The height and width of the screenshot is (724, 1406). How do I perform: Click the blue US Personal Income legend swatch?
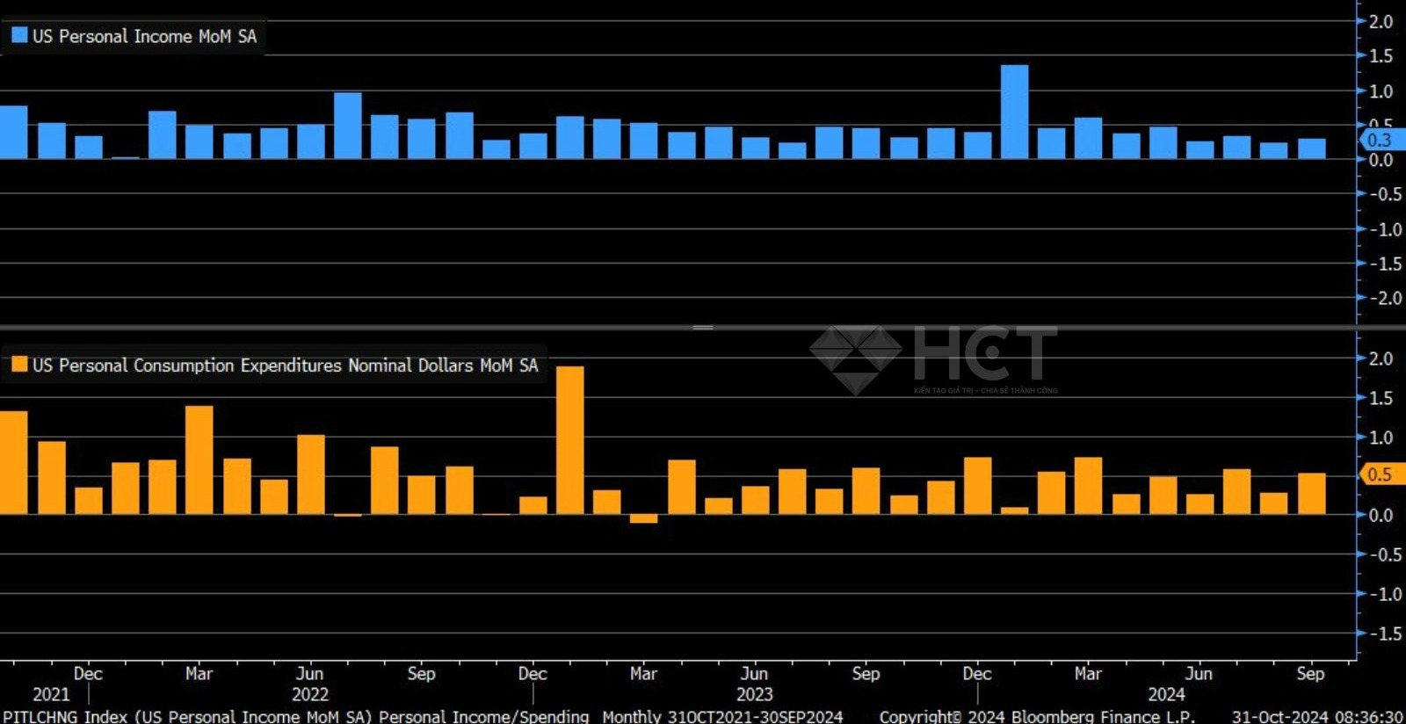18,36
